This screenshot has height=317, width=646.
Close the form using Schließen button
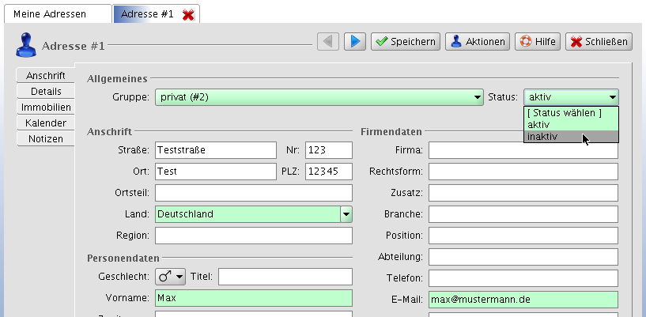pyautogui.click(x=599, y=42)
